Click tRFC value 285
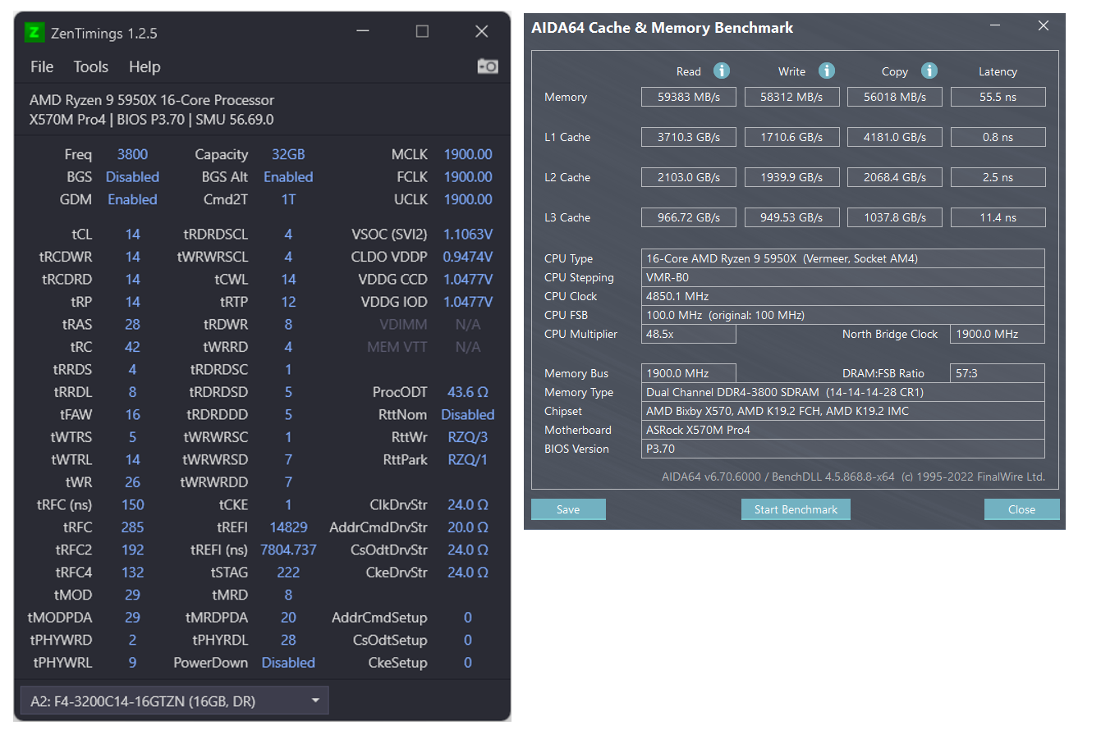 tap(132, 527)
